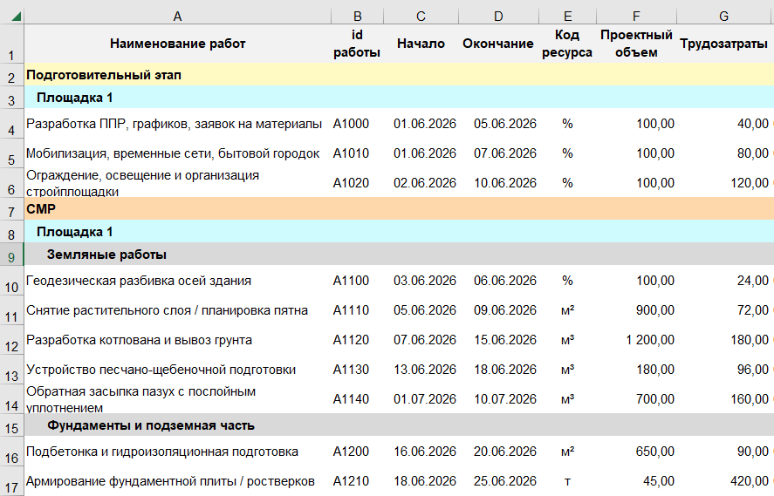Click labor cell 420,00

click(723, 481)
